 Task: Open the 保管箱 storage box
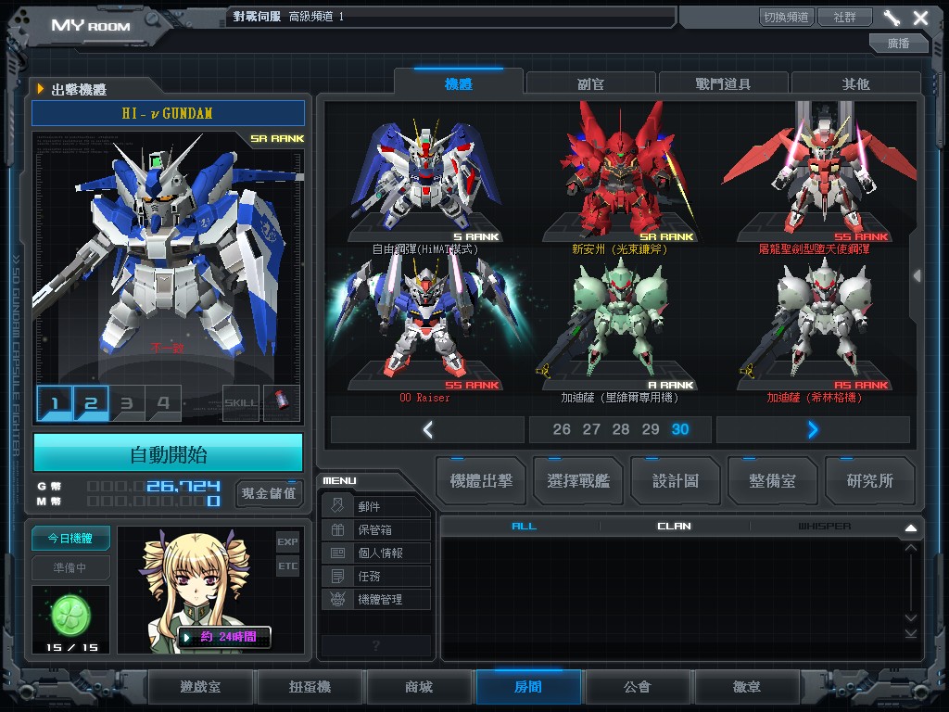point(376,530)
